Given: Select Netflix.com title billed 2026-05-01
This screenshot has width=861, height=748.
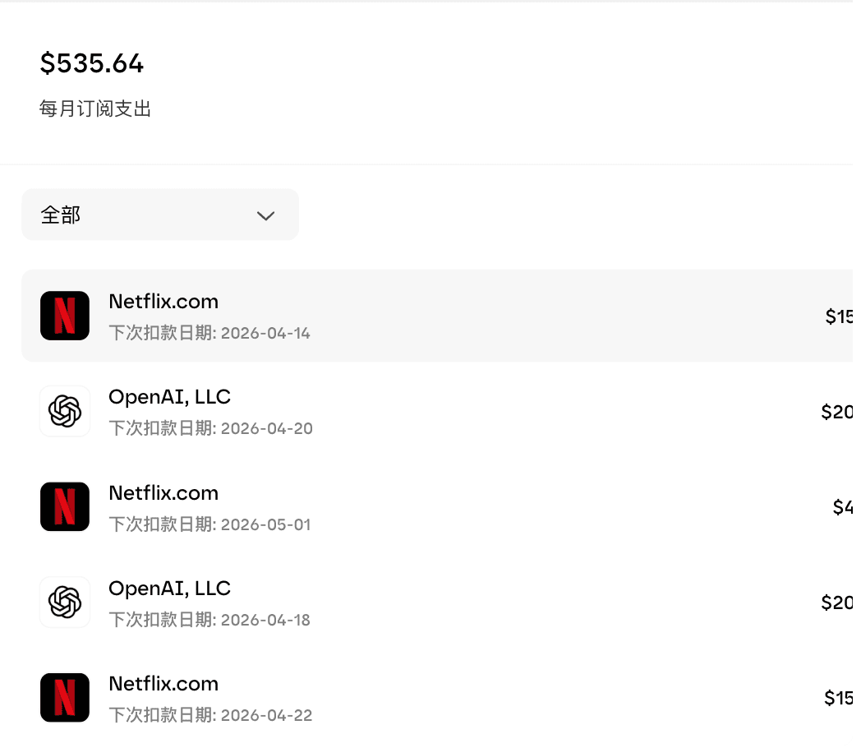Looking at the screenshot, I should click(x=163, y=493).
